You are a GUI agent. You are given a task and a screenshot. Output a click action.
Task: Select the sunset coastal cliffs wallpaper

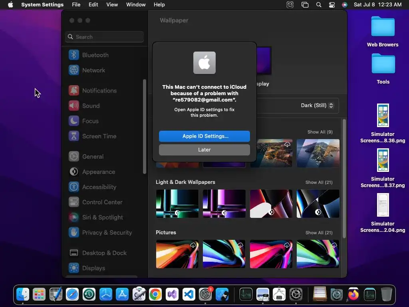[x=274, y=153]
